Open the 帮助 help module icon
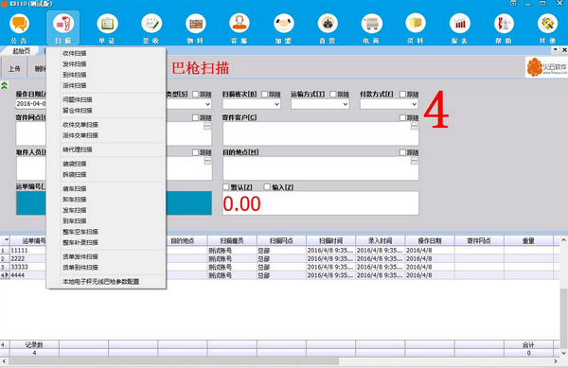The image size is (568, 368). pos(504,28)
